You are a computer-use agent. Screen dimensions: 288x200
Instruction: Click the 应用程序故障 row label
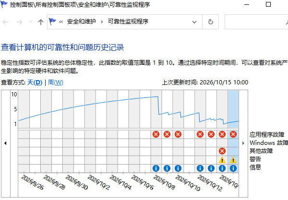pyautogui.click(x=267, y=134)
